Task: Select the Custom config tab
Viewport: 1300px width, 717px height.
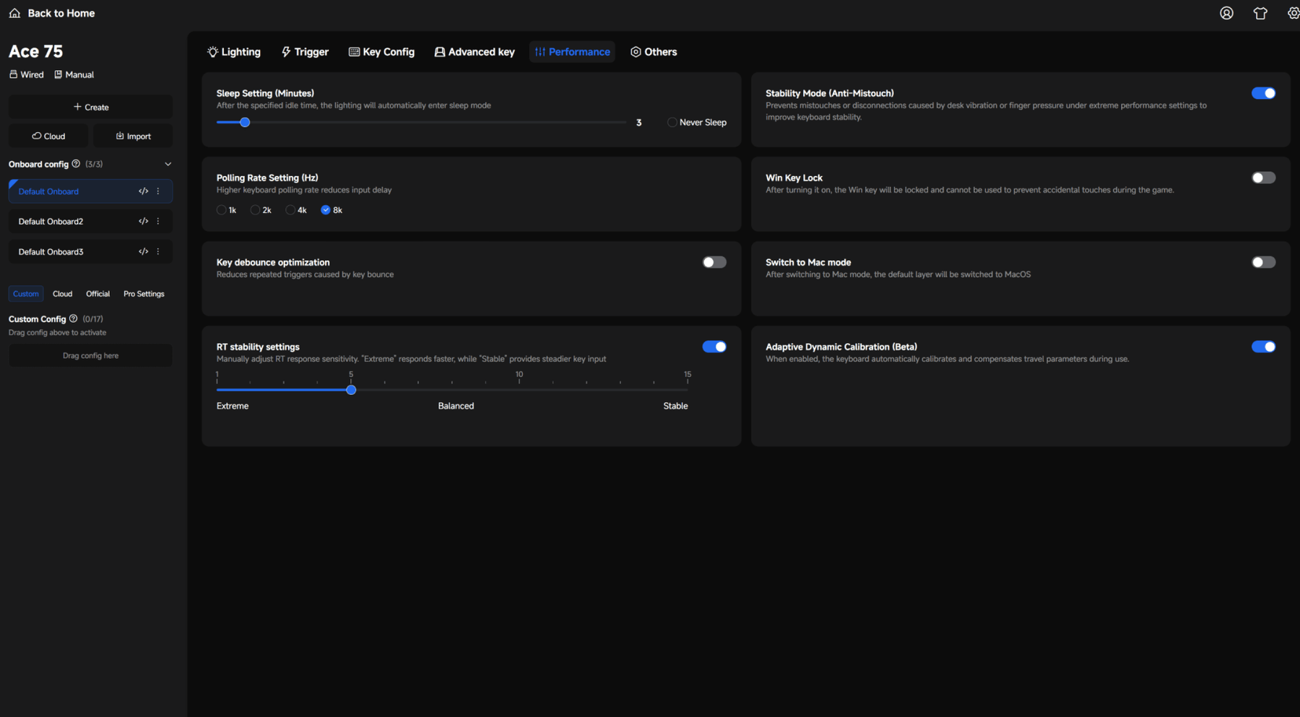Action: (x=26, y=294)
